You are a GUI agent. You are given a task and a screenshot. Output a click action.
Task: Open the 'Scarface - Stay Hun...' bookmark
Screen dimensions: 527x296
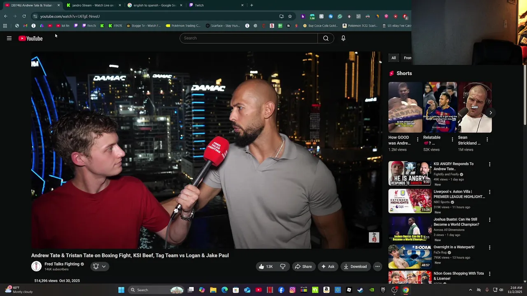(x=223, y=25)
